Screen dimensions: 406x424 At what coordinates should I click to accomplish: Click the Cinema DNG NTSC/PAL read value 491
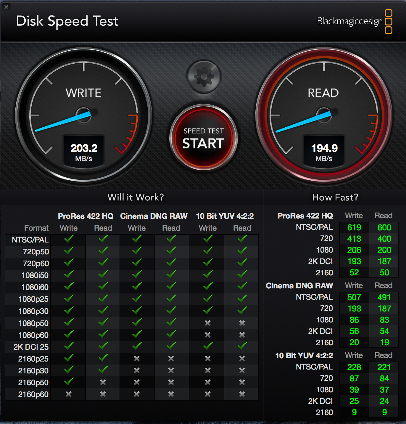pyautogui.click(x=384, y=297)
